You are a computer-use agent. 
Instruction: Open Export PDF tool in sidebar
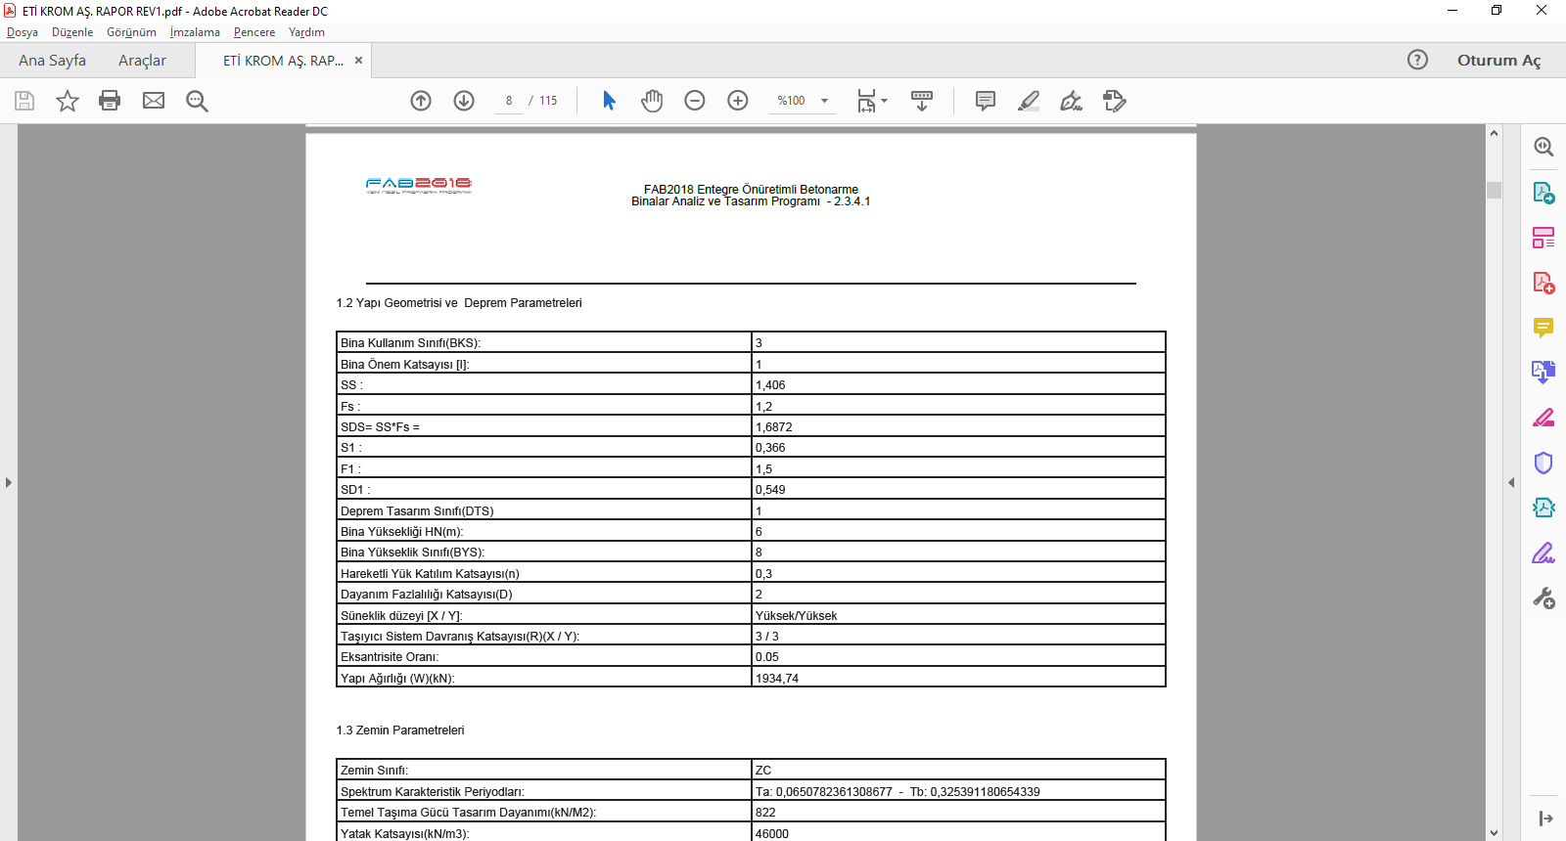pos(1543,193)
